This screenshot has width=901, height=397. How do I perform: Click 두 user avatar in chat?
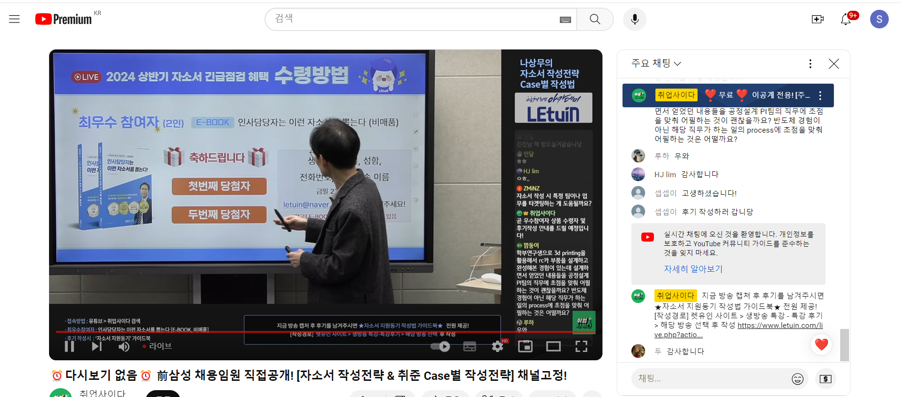638,351
